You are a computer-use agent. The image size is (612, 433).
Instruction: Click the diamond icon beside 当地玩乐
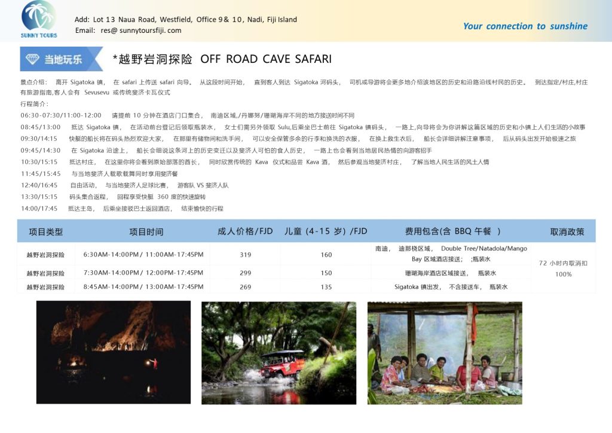click(32, 59)
